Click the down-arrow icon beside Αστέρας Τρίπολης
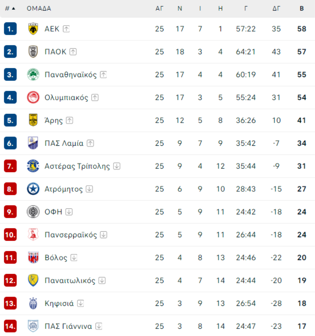This screenshot has width=315, height=336. (117, 166)
